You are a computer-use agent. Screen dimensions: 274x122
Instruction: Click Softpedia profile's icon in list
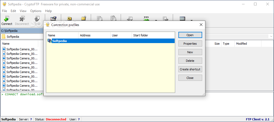coord(50,41)
